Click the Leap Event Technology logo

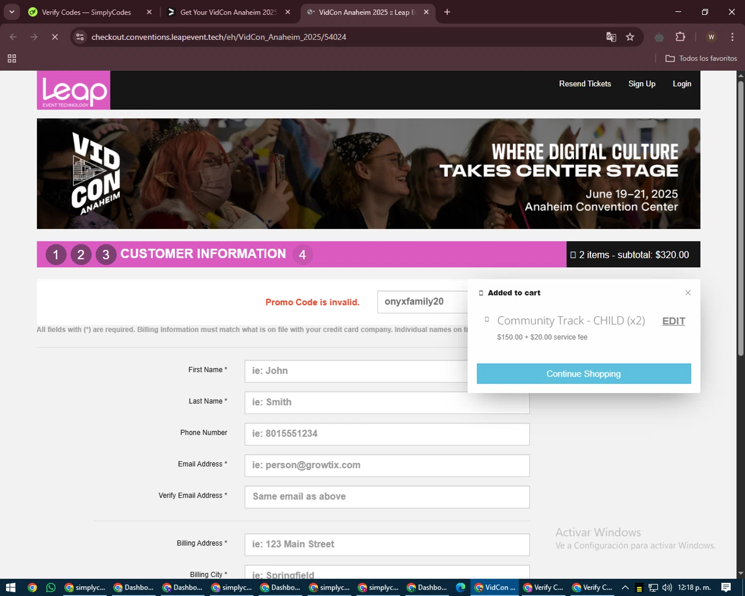coord(74,90)
